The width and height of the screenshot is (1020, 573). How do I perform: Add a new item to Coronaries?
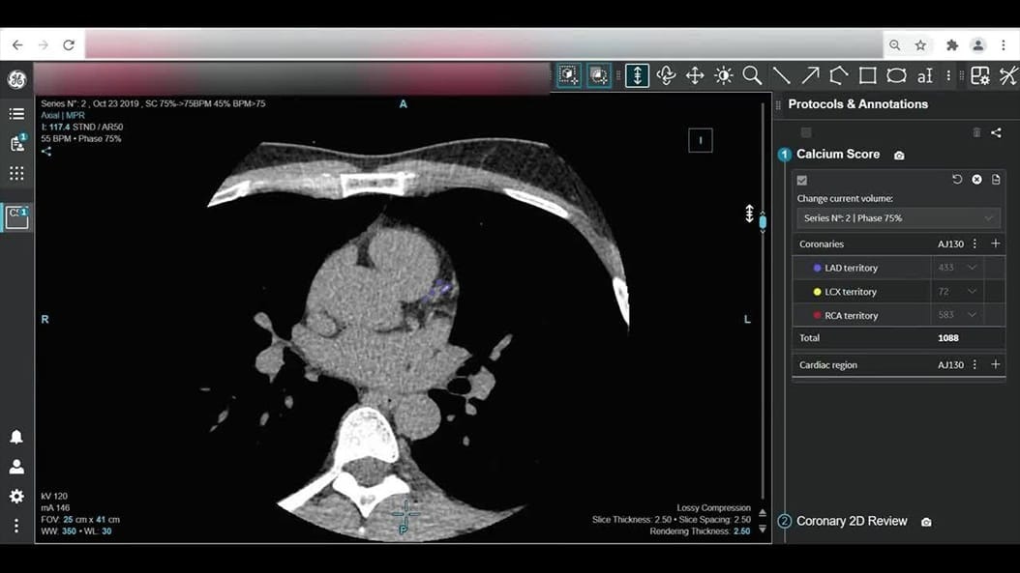tap(995, 244)
